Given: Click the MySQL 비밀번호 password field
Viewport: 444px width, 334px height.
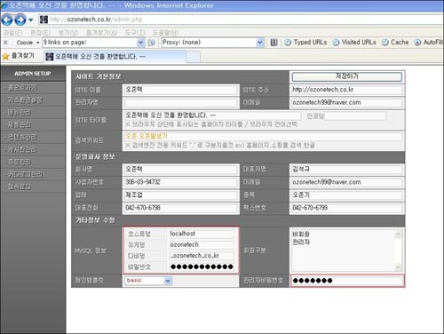Looking at the screenshot, I should click(x=202, y=266).
